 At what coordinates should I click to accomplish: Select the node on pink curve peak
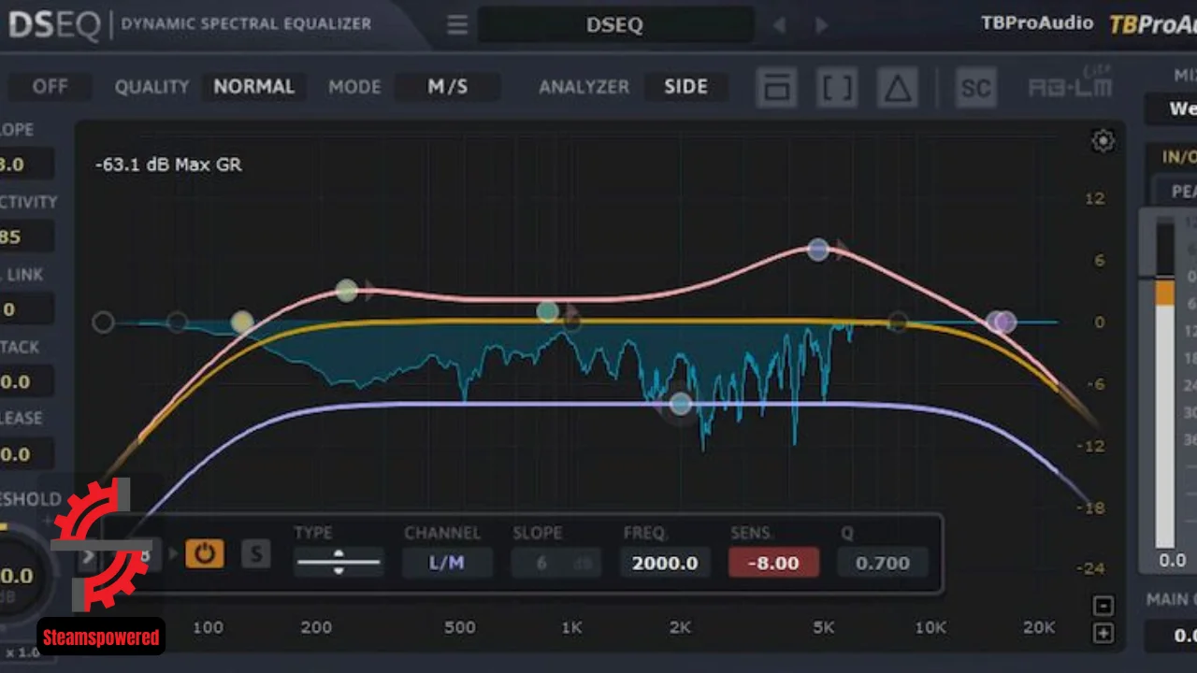[818, 250]
